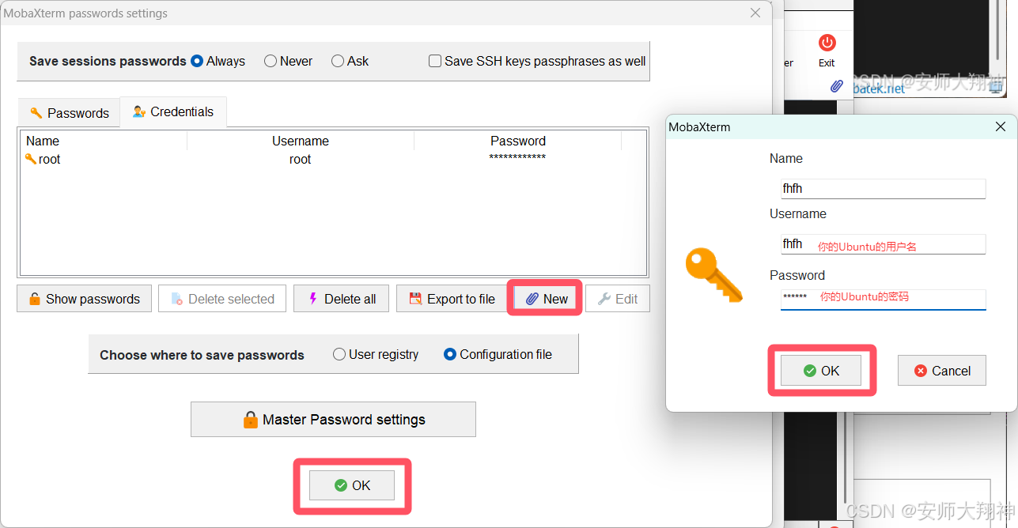This screenshot has width=1018, height=528.
Task: Click the Exit power icon
Action: click(827, 43)
